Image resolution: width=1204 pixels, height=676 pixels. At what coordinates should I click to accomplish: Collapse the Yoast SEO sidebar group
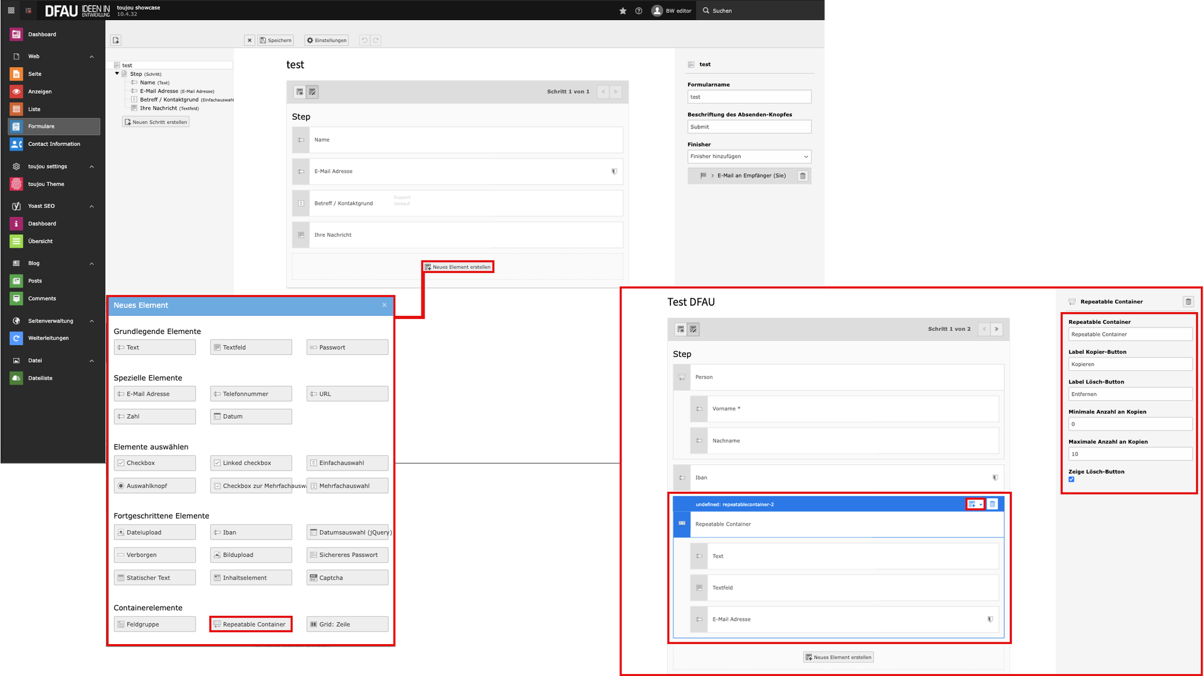point(92,206)
